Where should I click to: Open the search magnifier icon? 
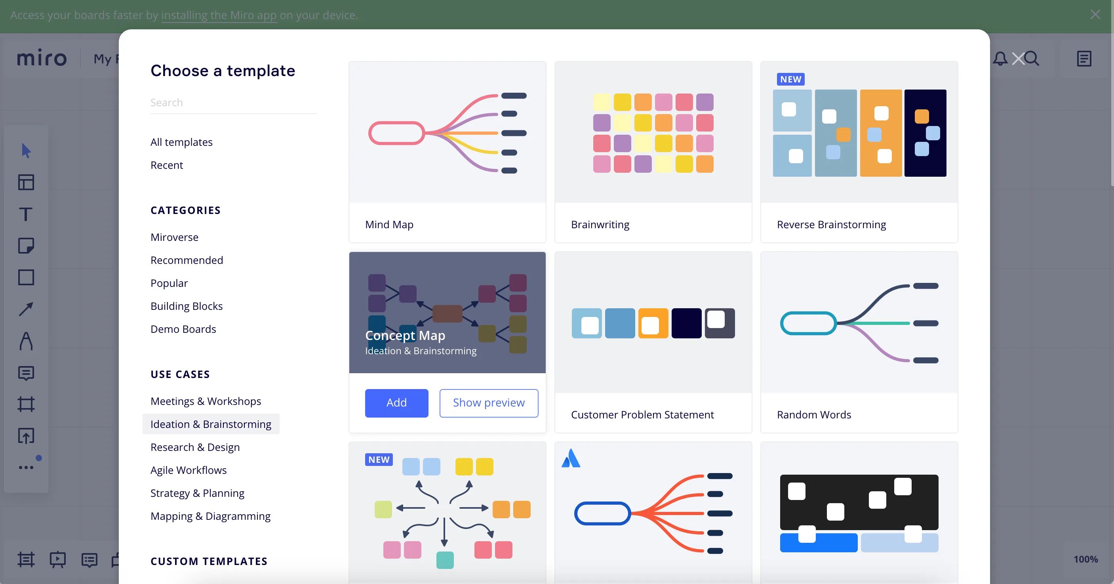point(1032,58)
